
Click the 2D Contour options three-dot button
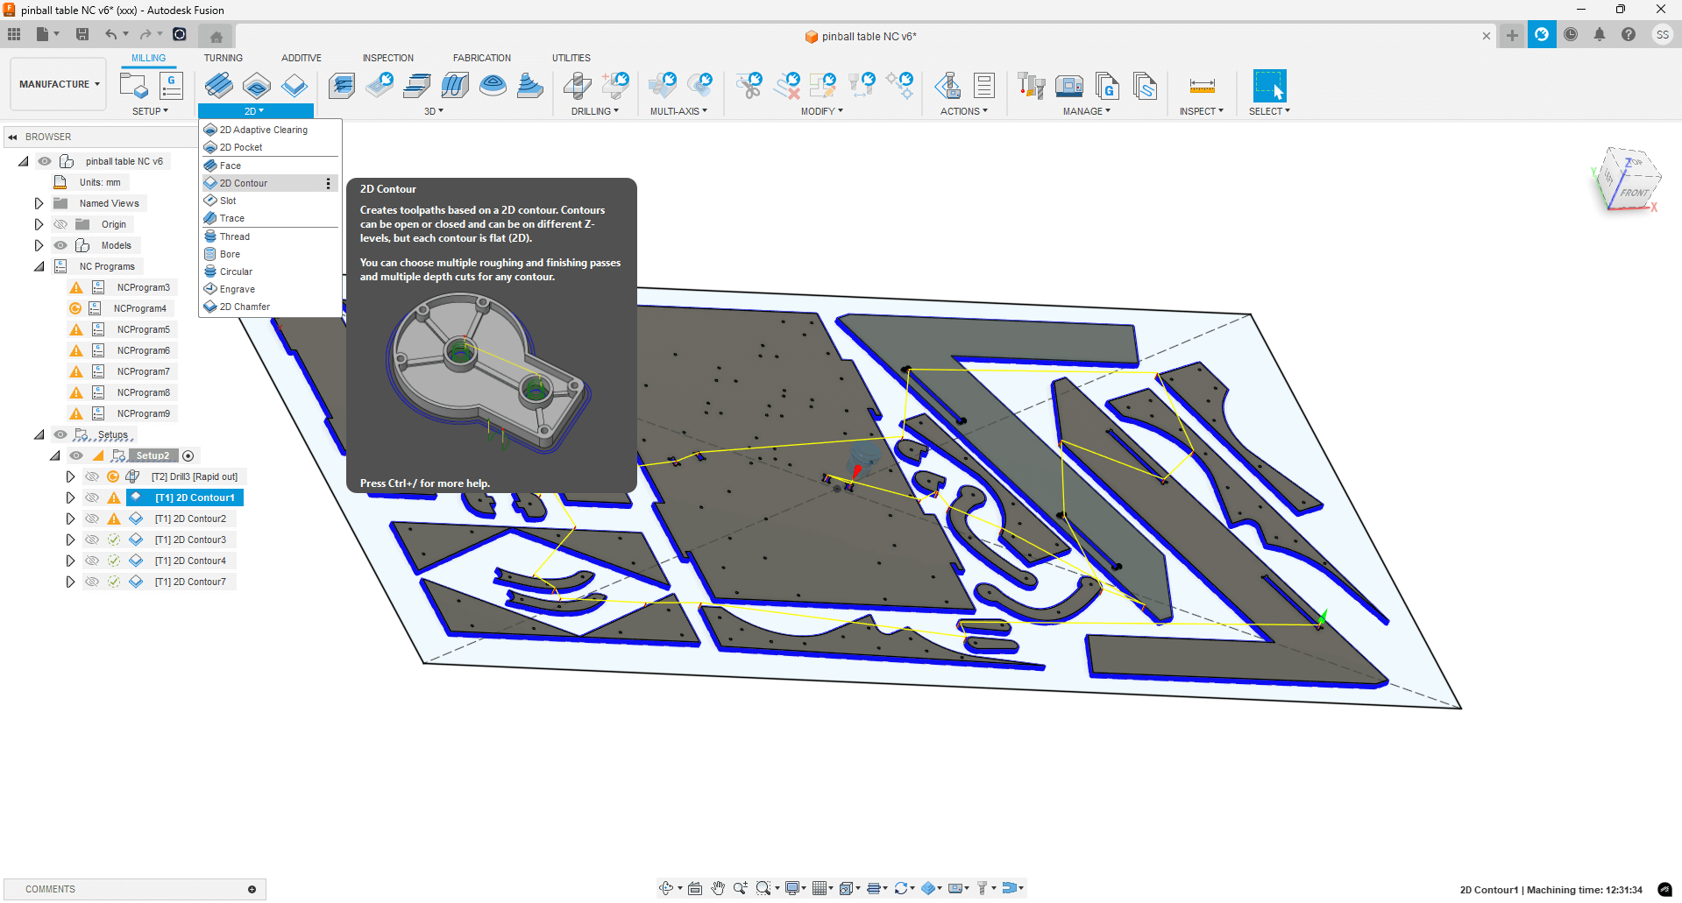(329, 183)
